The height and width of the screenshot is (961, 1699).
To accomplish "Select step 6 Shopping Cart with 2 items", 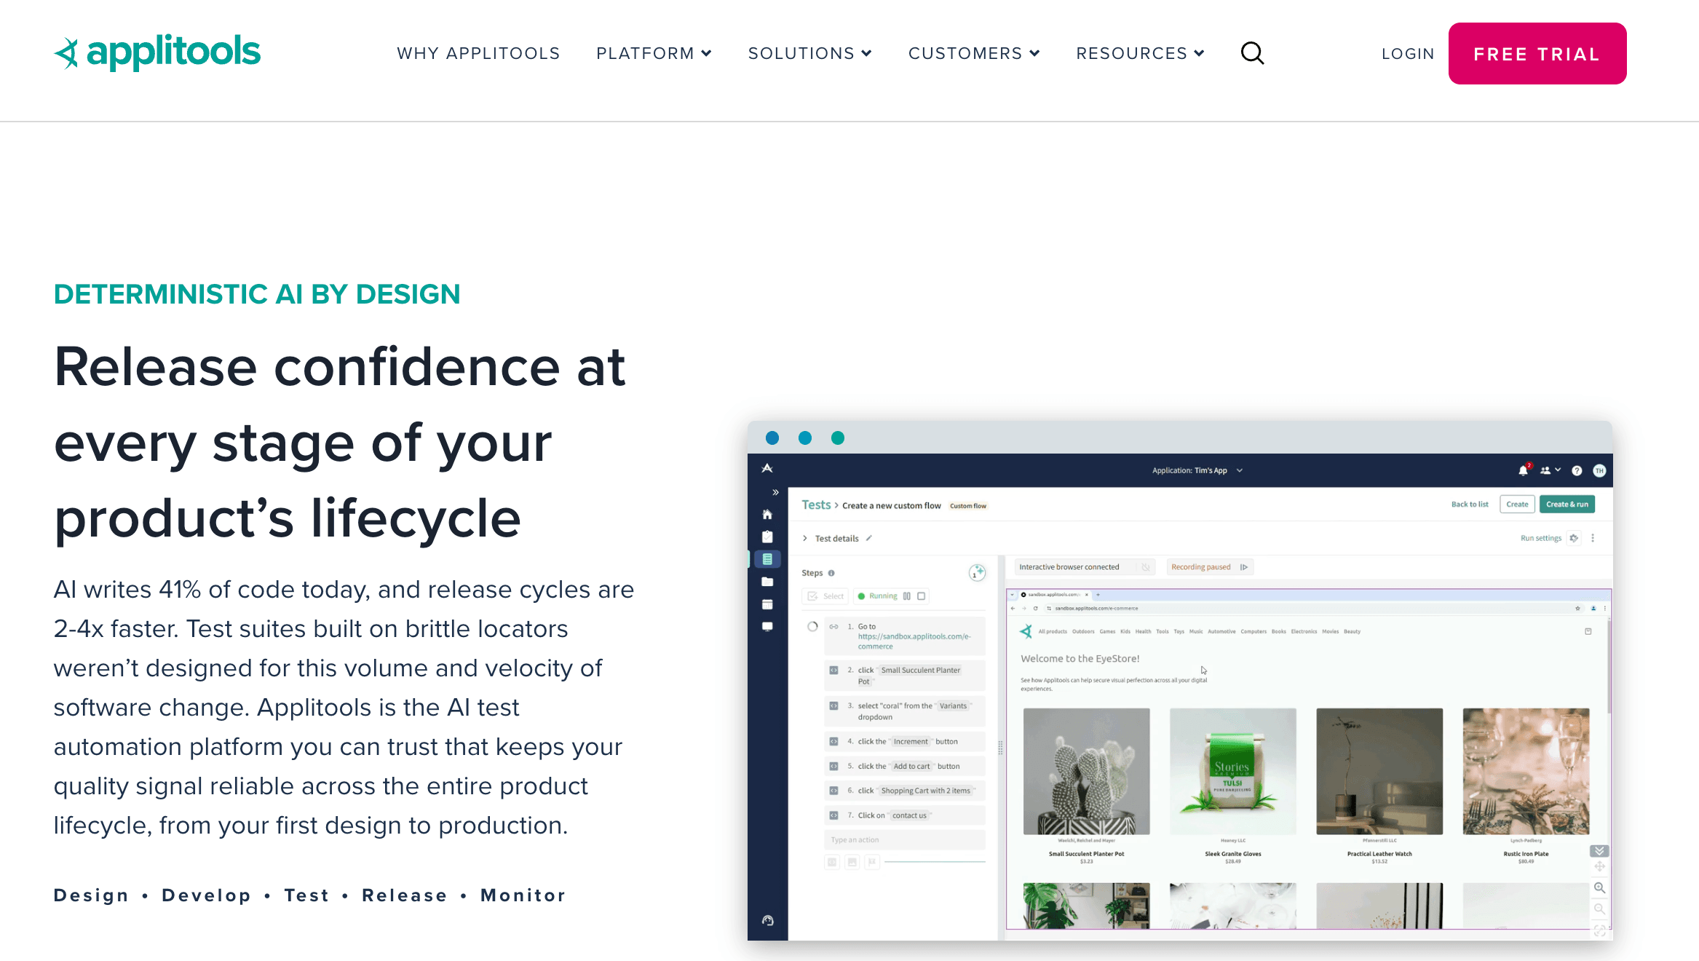I will [x=905, y=791].
